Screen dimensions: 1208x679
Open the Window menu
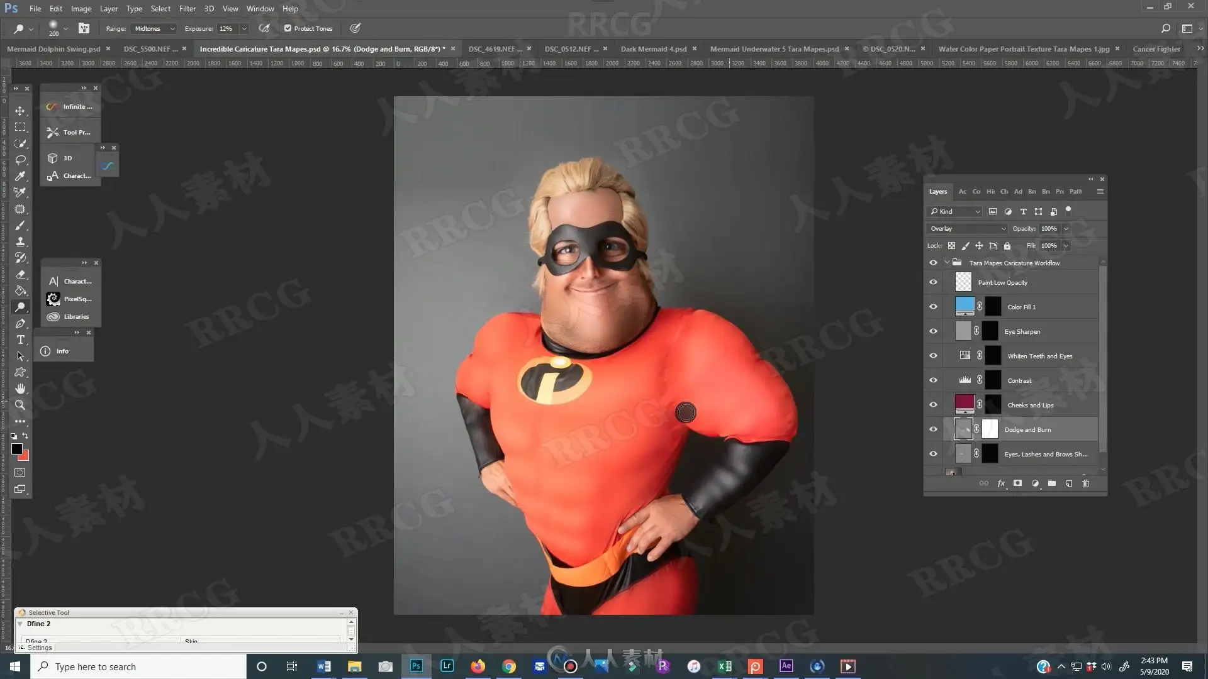(x=260, y=9)
